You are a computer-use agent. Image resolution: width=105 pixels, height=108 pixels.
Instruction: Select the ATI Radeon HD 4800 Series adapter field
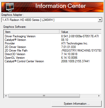pos(52,20)
